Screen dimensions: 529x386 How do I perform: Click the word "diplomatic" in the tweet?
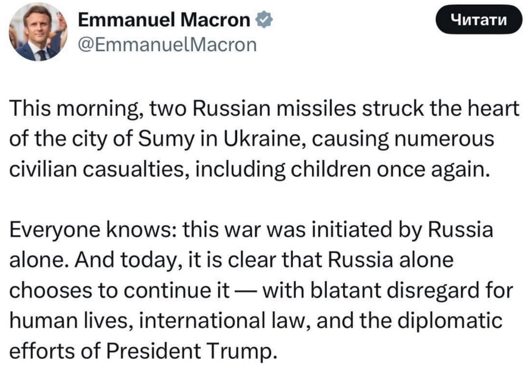[x=450, y=321]
